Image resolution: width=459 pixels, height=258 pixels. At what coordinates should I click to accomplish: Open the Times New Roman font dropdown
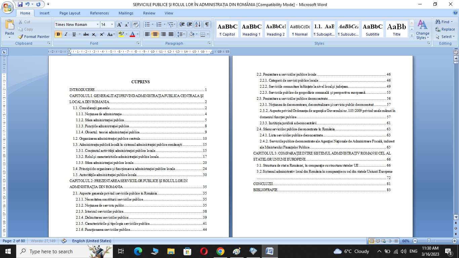tap(97, 25)
